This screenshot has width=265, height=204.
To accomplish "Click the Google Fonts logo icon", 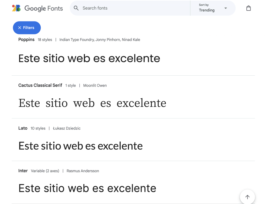I will point(16,8).
